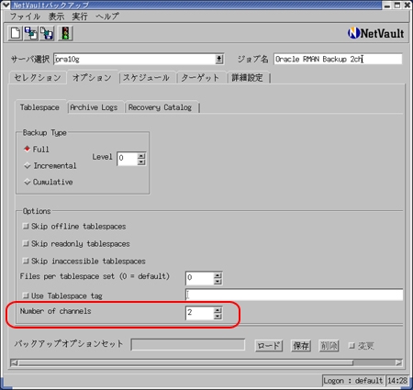Image resolution: width=413 pixels, height=390 pixels.
Task: Click the scrollbar left arrow
Action: pyautogui.click(x=14, y=362)
